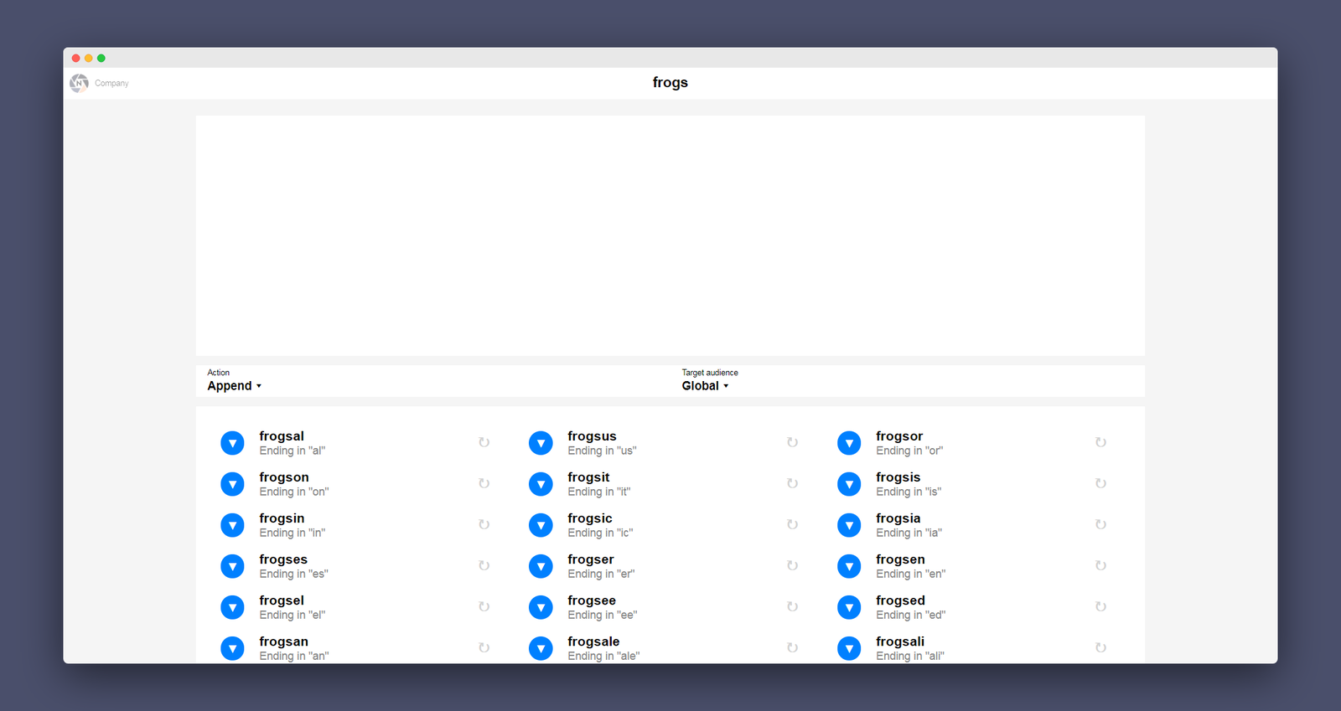This screenshot has height=711, width=1341.
Task: Click the blue arrow icon beside frogsan
Action: pos(232,648)
